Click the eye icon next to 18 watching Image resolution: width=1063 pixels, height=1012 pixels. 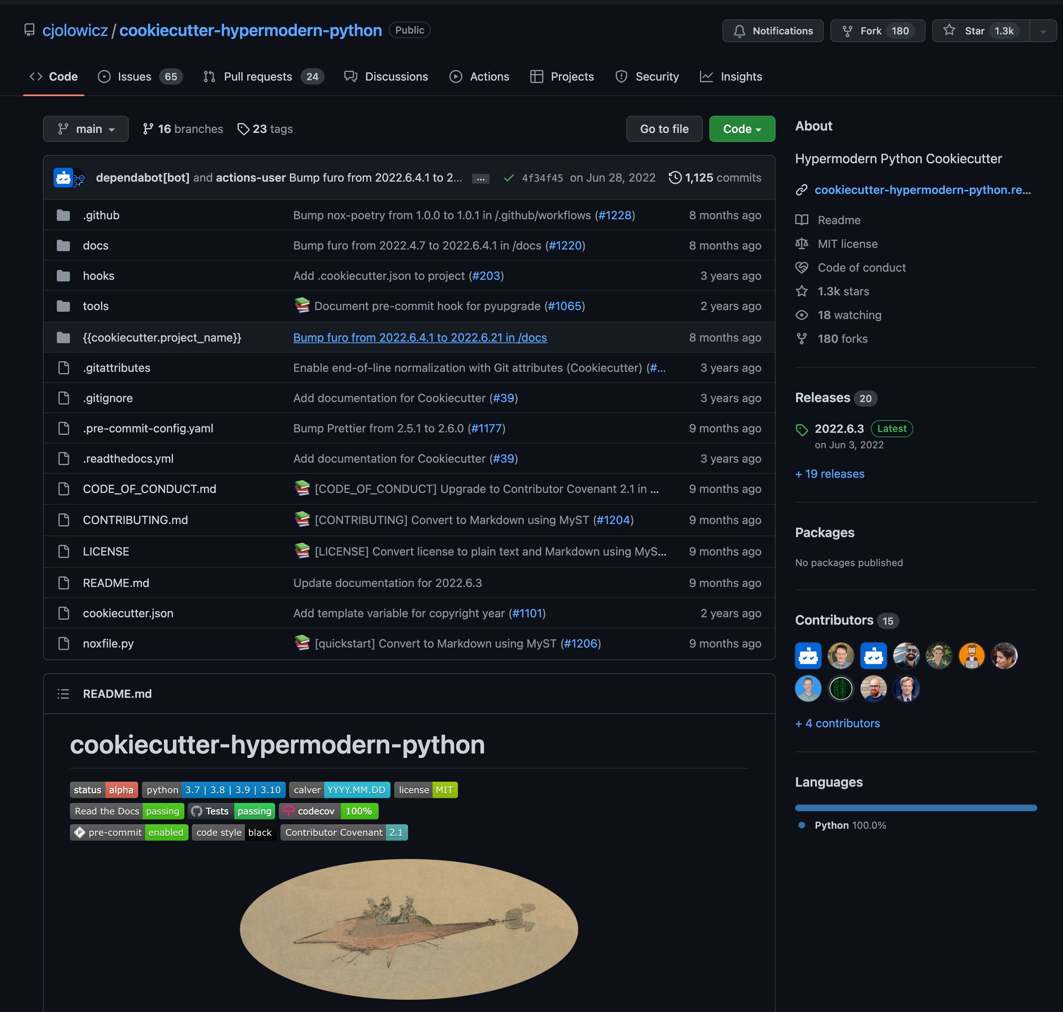point(802,315)
